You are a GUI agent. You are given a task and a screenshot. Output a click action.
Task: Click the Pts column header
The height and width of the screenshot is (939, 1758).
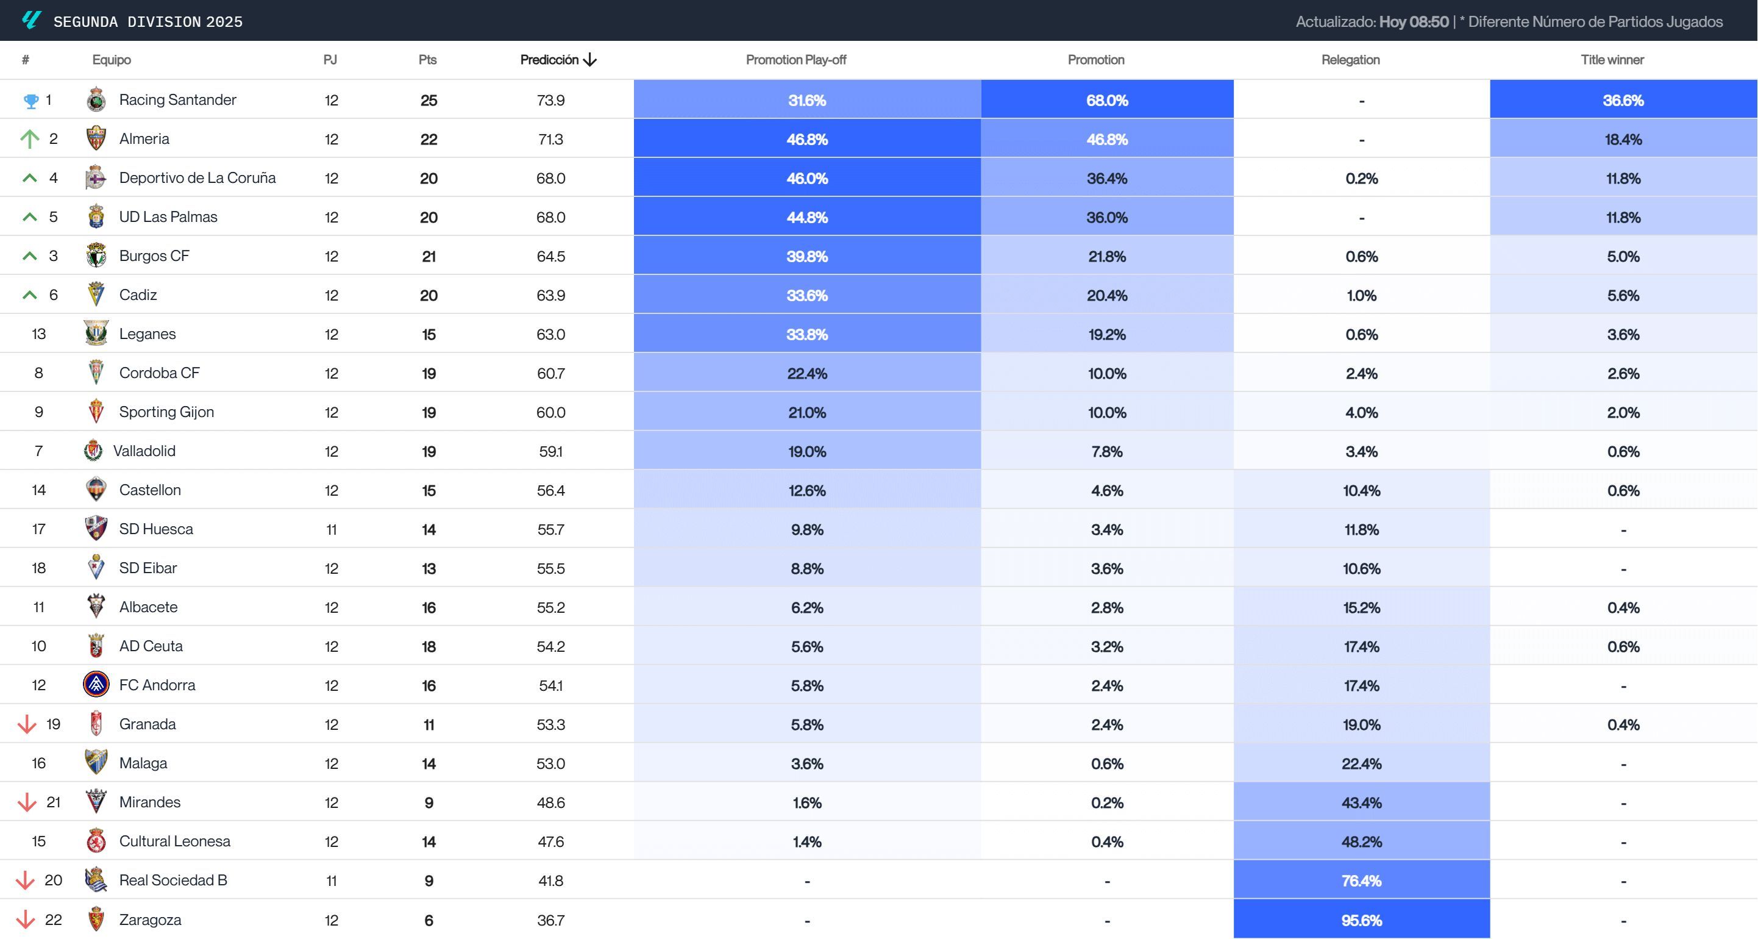point(427,60)
